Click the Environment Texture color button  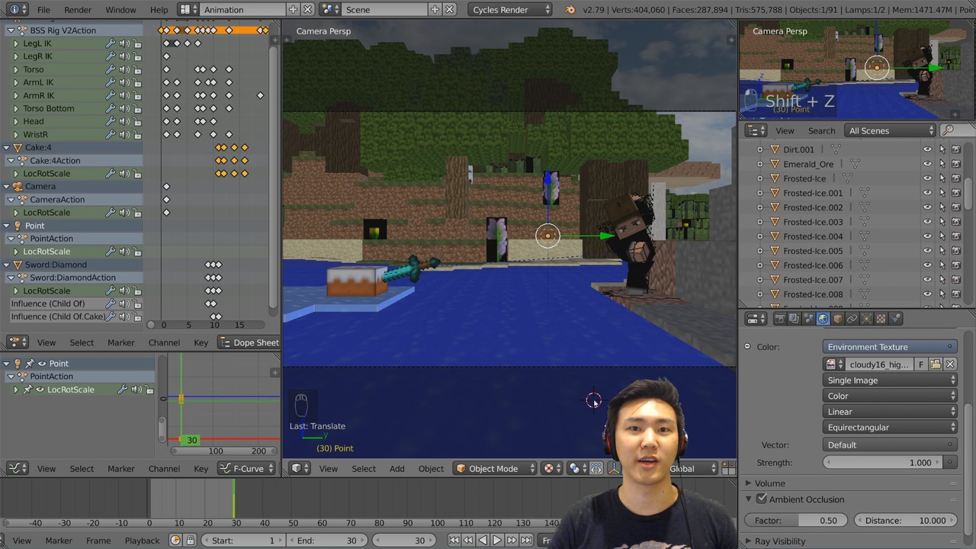891,347
